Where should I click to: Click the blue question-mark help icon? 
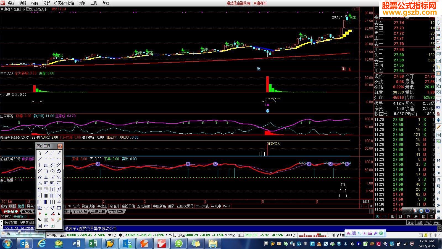coord(427,211)
